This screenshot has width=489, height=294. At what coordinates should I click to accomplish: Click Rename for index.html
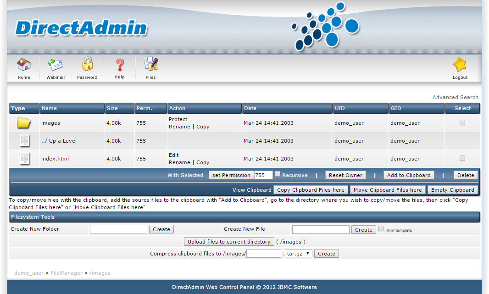(179, 162)
